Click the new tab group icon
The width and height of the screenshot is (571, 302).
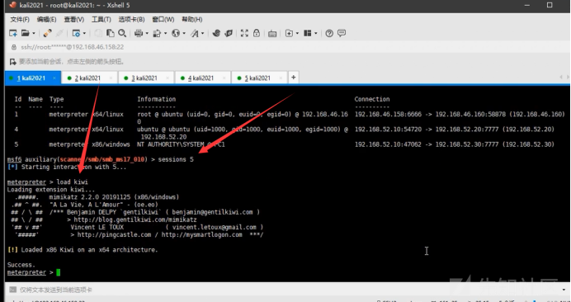pyautogui.click(x=289, y=34)
